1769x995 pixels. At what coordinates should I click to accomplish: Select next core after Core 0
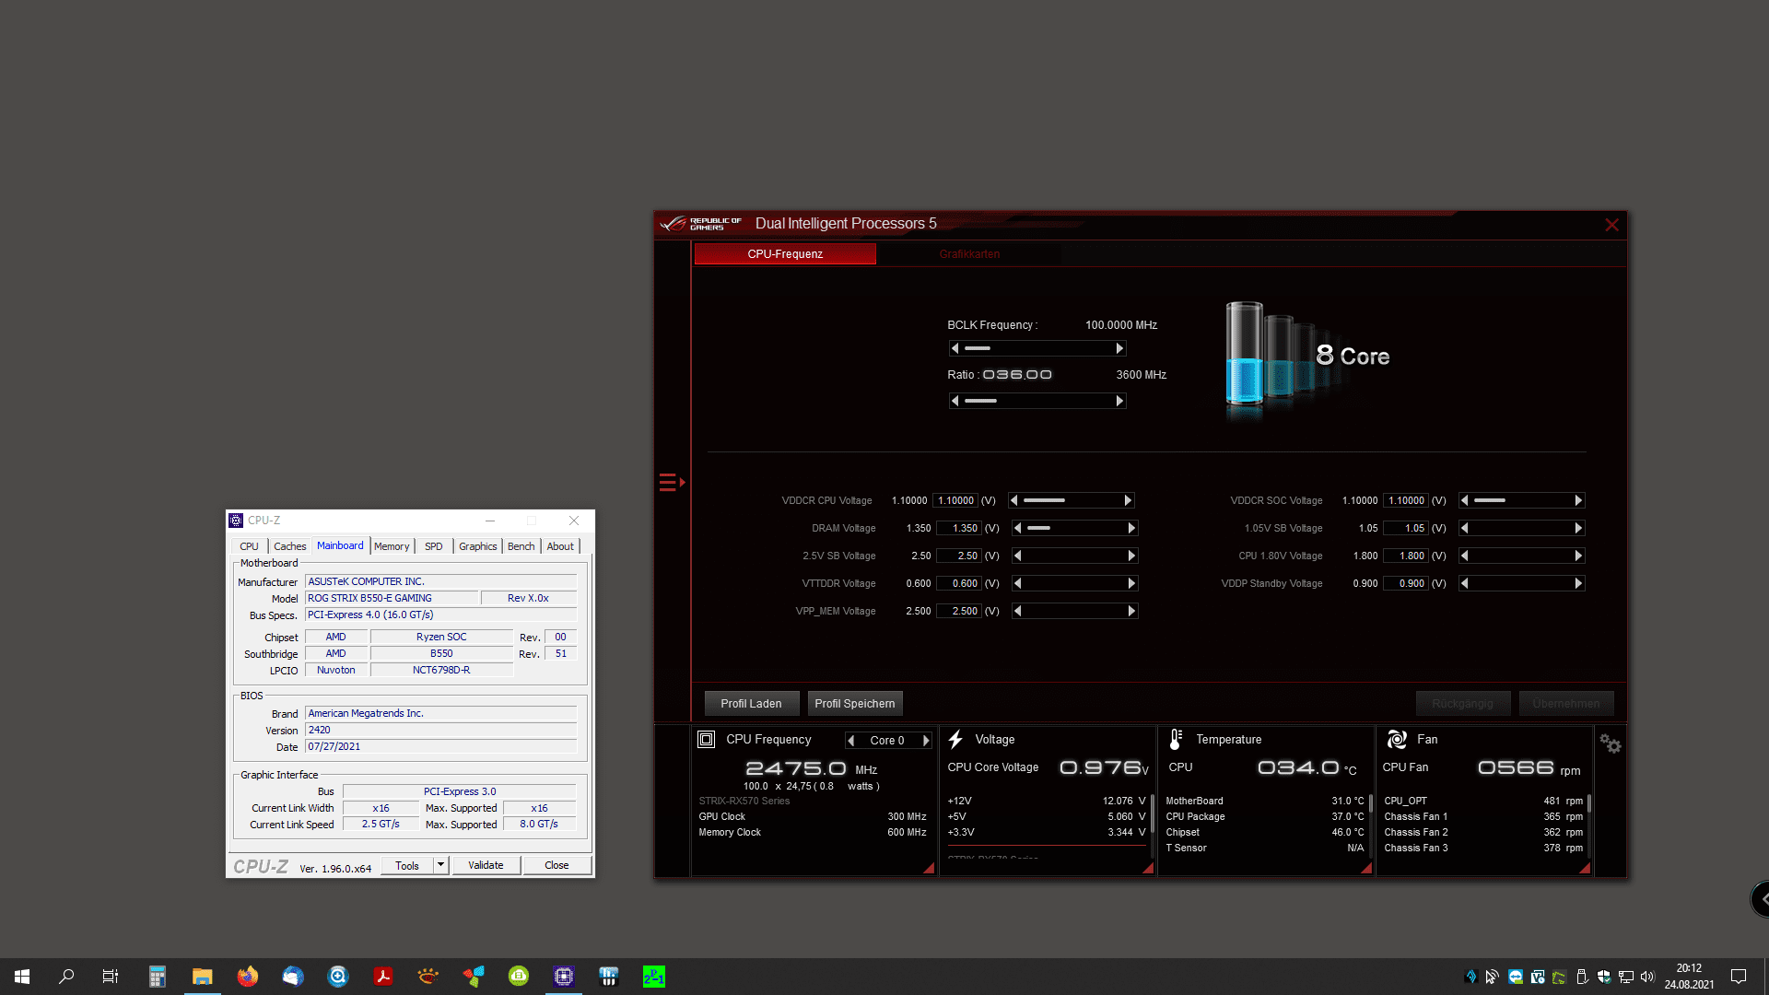tap(926, 741)
